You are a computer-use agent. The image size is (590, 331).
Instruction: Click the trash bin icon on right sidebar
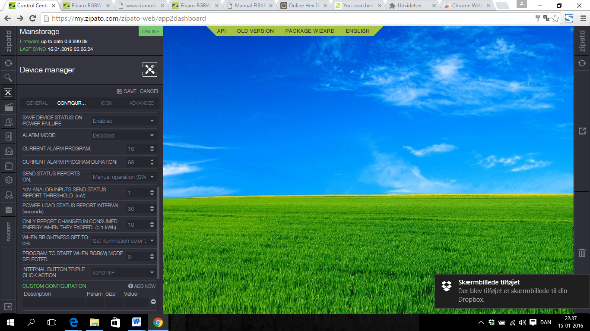pyautogui.click(x=582, y=253)
